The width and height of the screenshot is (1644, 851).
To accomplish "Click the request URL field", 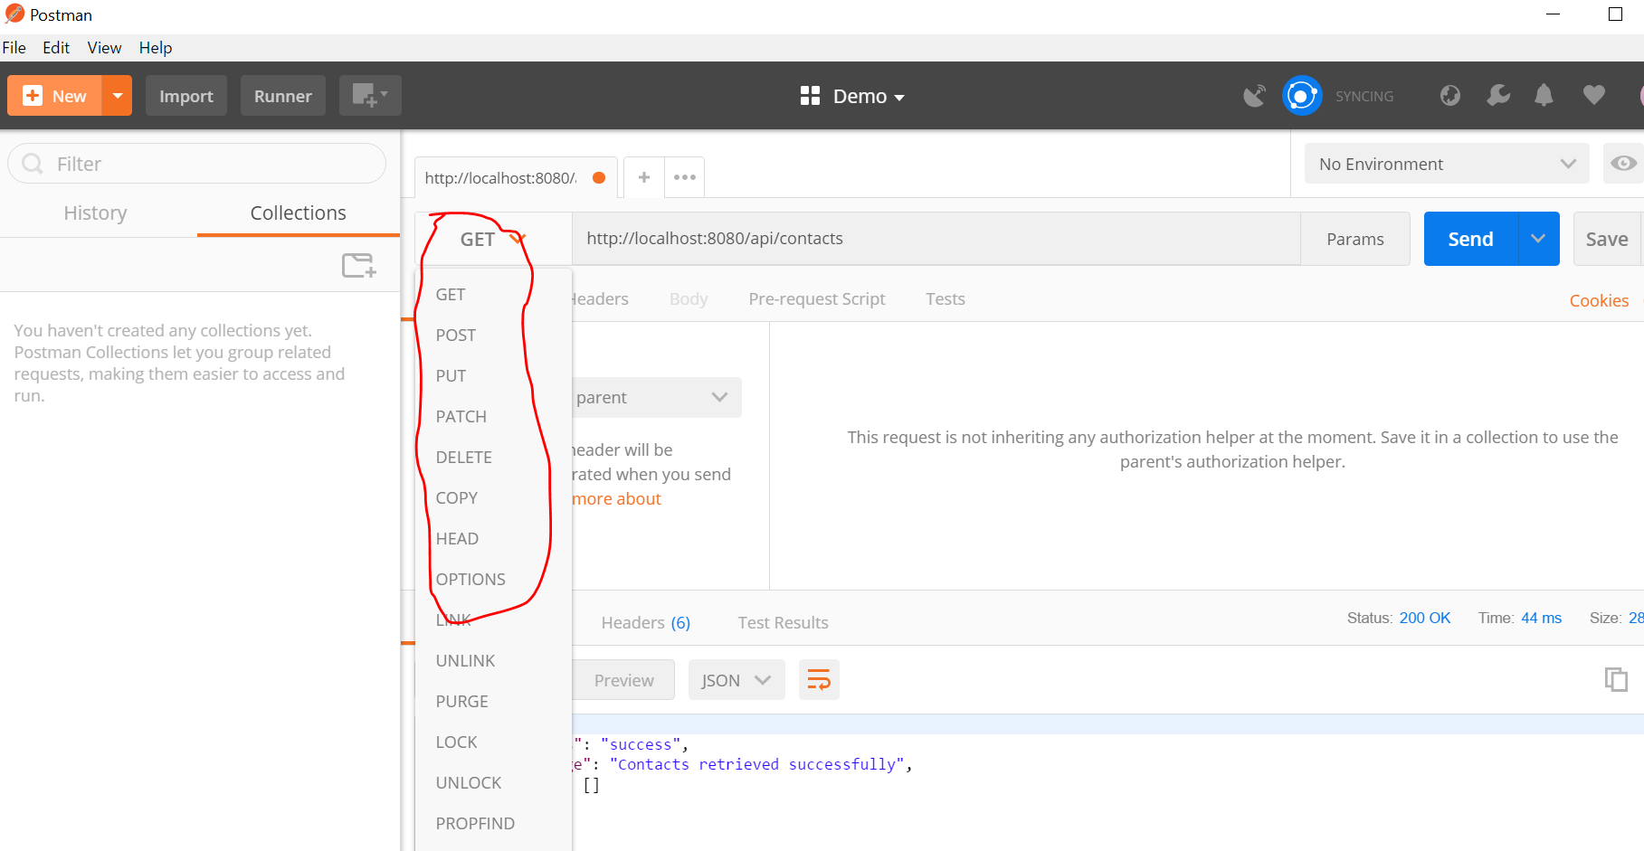I will click(936, 239).
